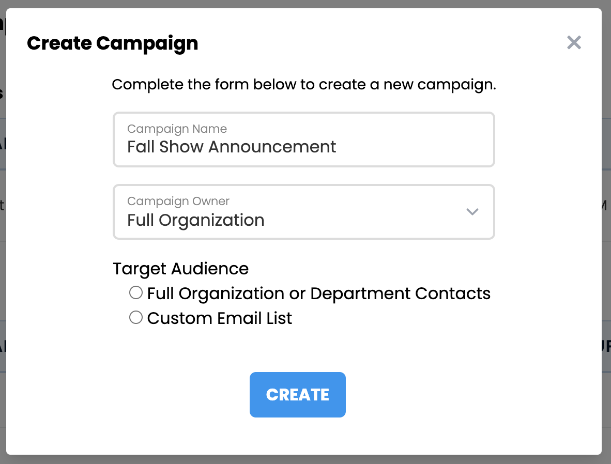Click the Campaign Name input field
This screenshot has width=611, height=464.
click(303, 140)
